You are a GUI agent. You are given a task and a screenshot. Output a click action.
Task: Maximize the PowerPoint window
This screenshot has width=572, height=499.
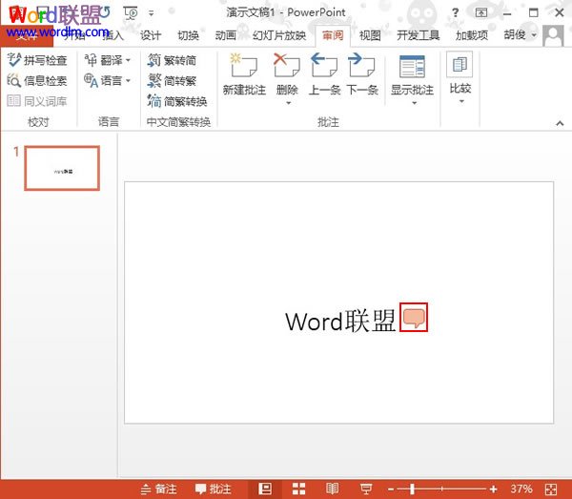point(533,12)
